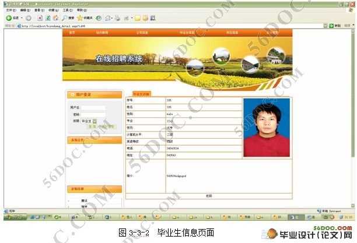The width and height of the screenshot is (357, 243).
Task: Click the browser's vertical scrollbar
Action: pyautogui.click(x=352, y=117)
